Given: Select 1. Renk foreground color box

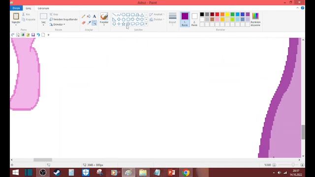Looking at the screenshot, I should [x=185, y=19].
